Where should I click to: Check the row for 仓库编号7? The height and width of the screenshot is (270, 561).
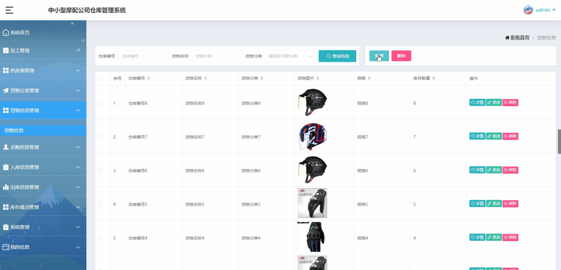coord(100,137)
